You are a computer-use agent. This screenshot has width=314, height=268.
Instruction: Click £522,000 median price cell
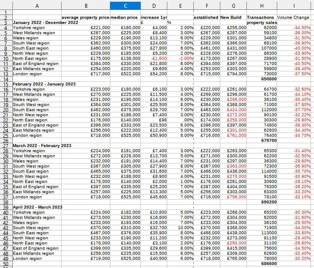[x=125, y=74]
